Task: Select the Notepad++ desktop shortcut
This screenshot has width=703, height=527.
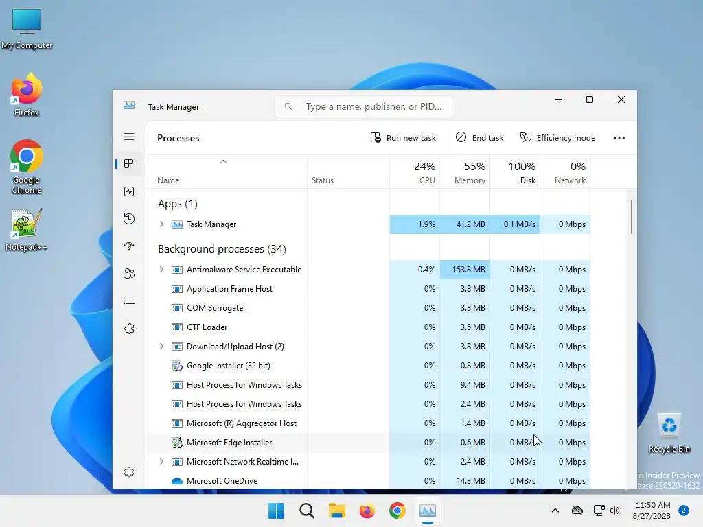Action: point(26,230)
